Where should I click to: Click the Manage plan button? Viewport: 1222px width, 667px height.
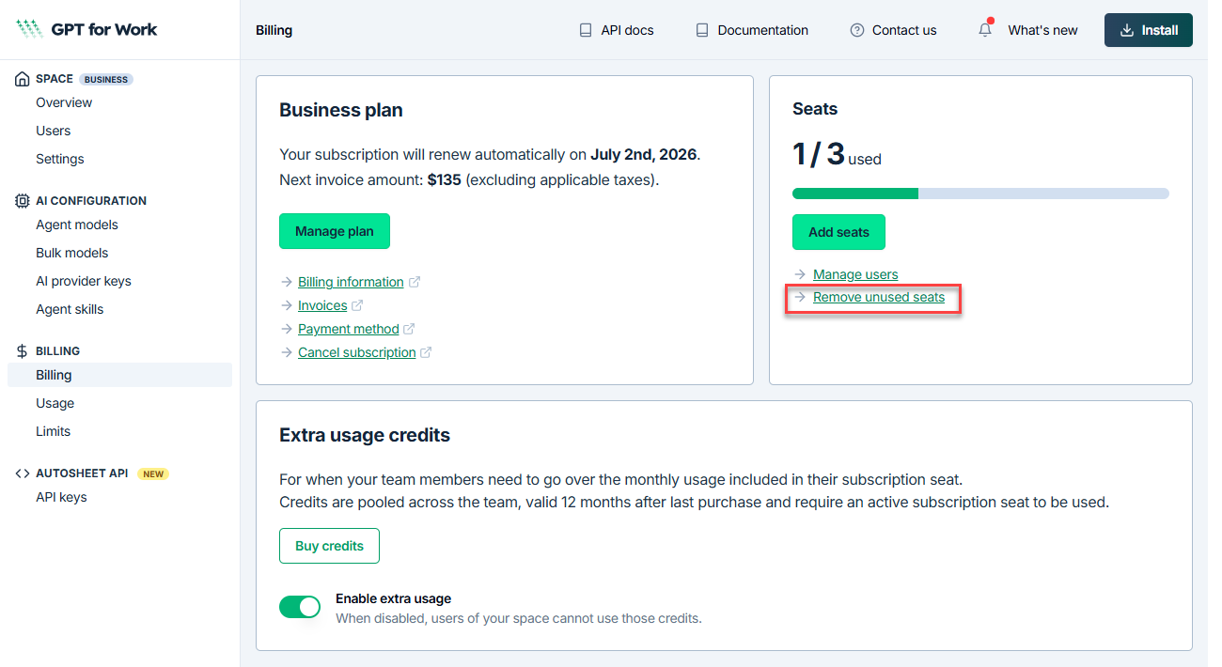pos(335,231)
